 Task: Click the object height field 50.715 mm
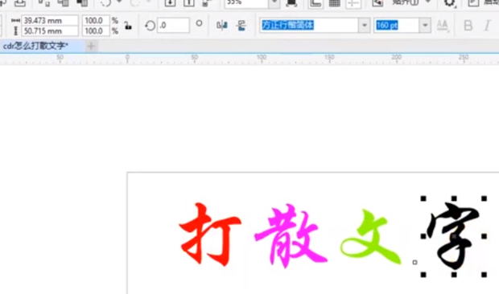(x=50, y=31)
